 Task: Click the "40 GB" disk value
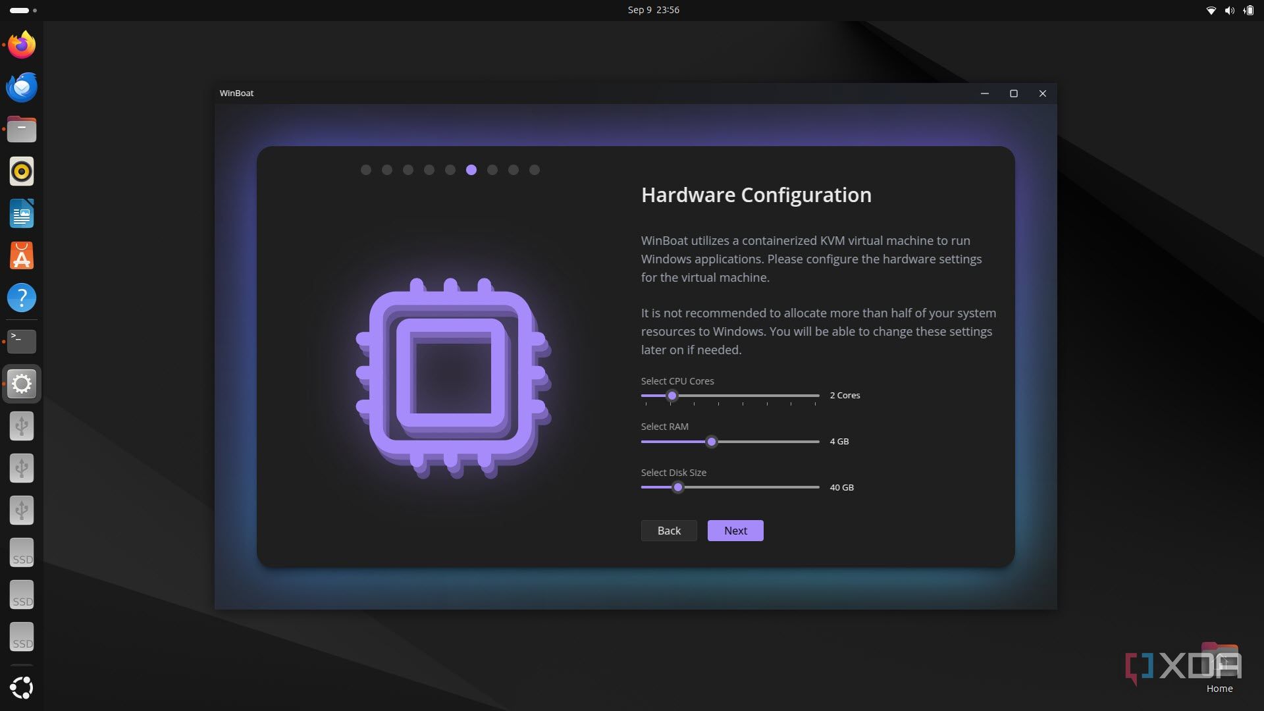click(841, 488)
